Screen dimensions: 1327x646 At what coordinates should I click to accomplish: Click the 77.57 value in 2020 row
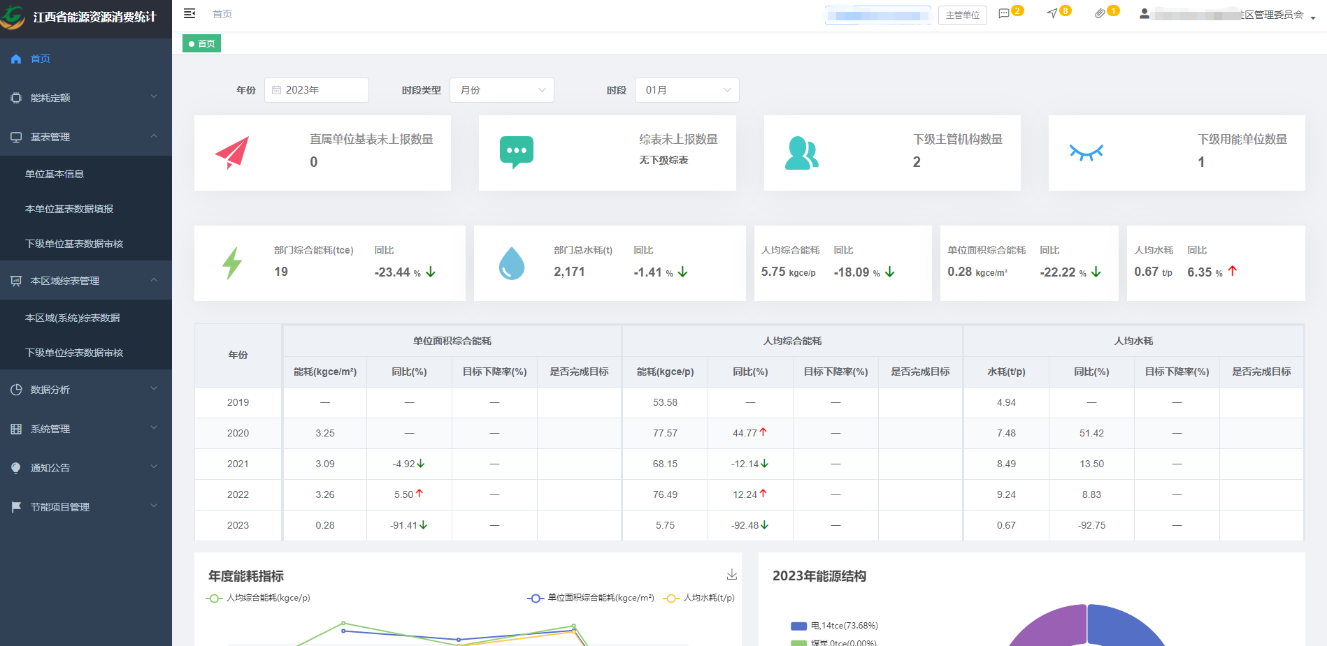click(665, 433)
